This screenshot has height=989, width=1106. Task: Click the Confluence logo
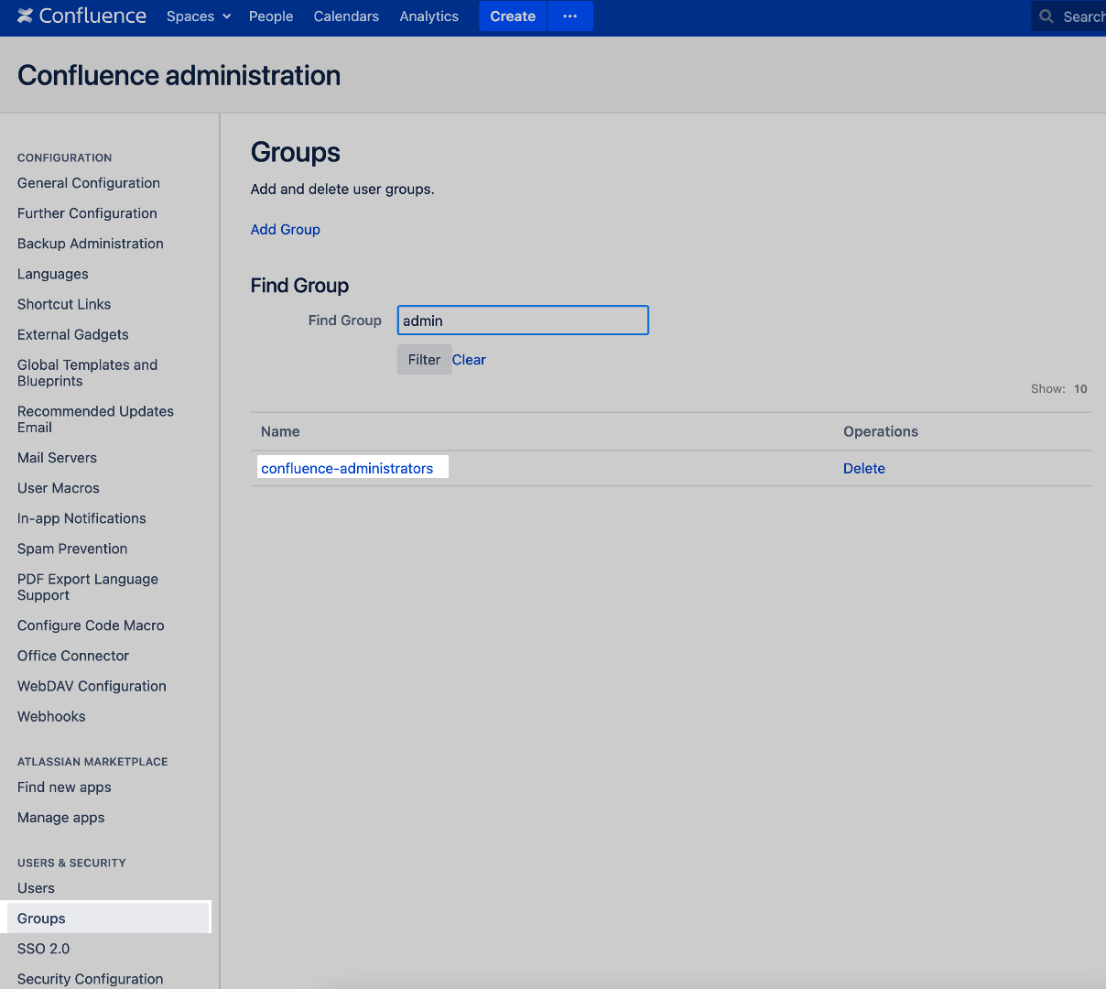[81, 16]
